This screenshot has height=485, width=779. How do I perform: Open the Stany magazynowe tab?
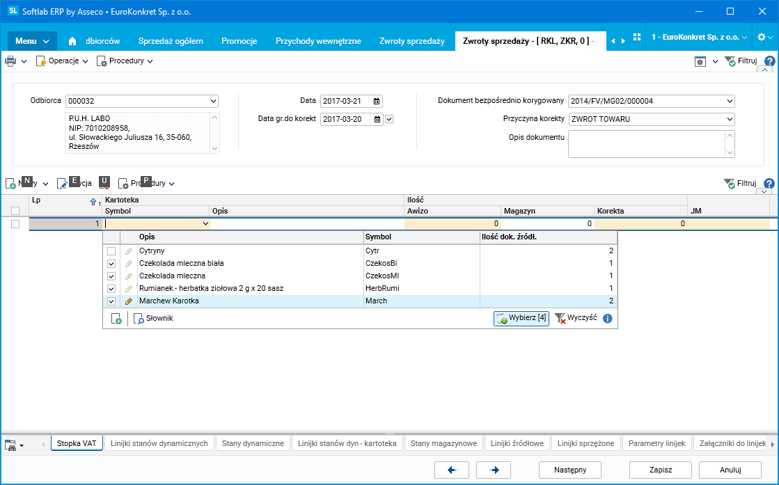point(443,443)
